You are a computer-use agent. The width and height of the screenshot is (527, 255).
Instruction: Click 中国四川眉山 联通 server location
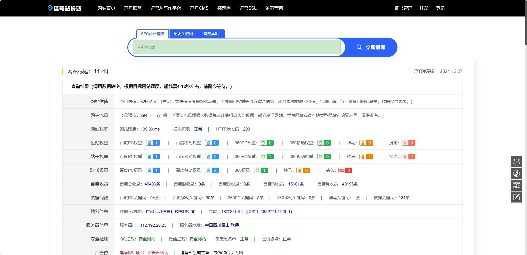(x=222, y=225)
